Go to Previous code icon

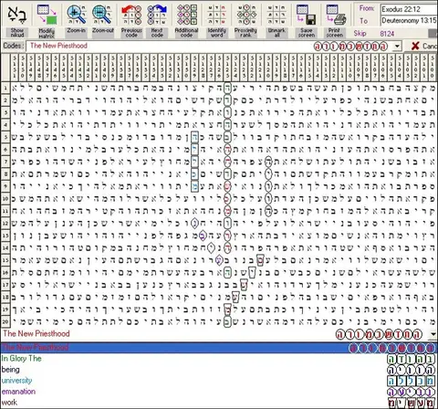tap(131, 15)
